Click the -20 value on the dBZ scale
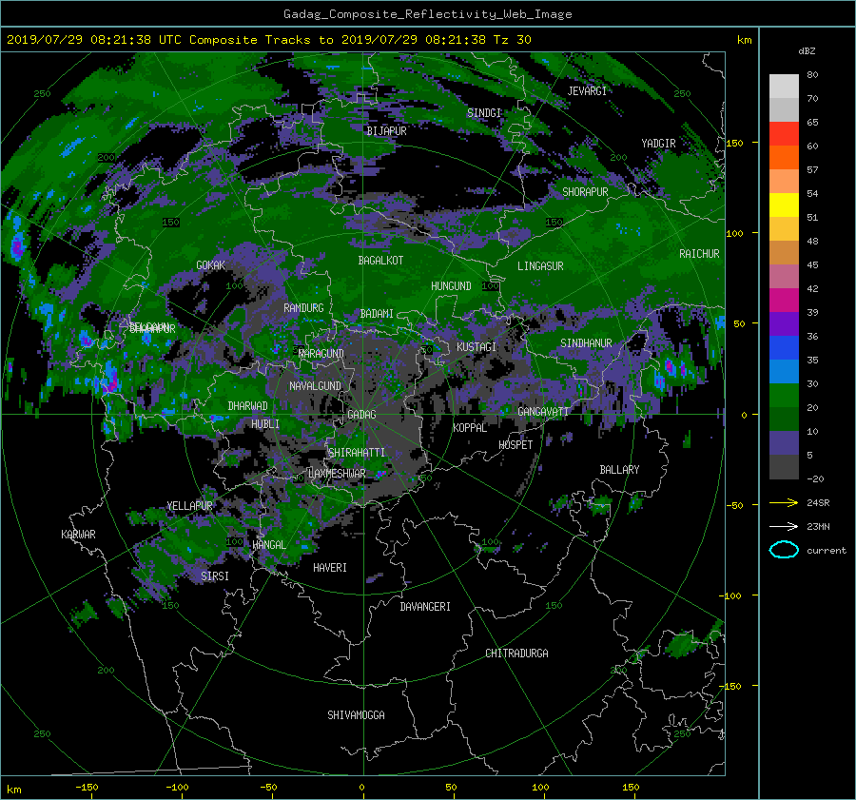 815,478
